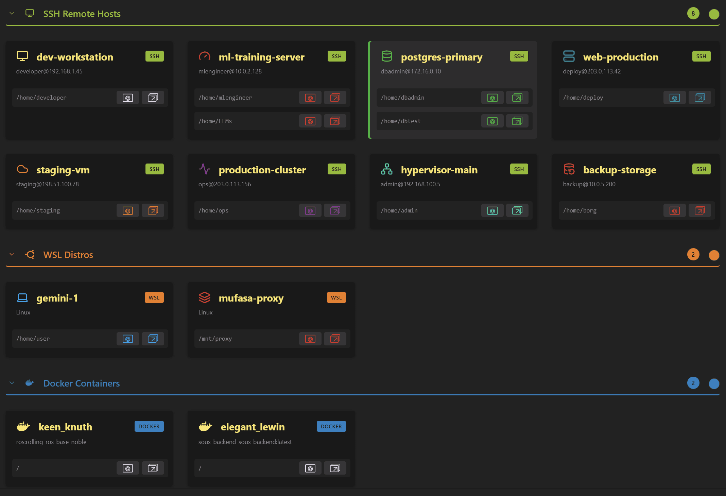Open /home/user in new window
Image resolution: width=726 pixels, height=496 pixels.
pos(153,339)
